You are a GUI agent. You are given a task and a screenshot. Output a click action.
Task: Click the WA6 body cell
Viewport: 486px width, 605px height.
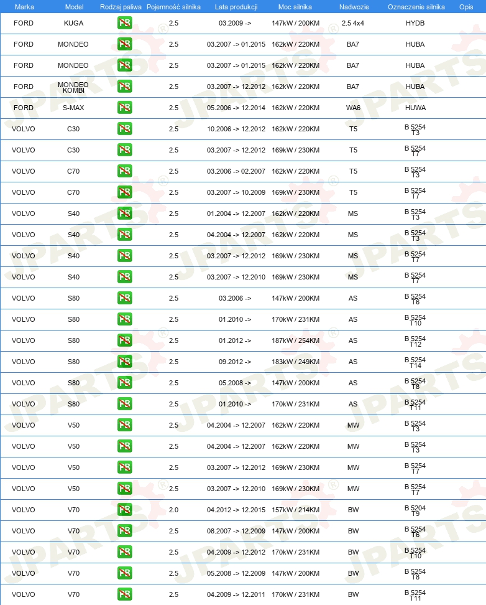coord(353,108)
